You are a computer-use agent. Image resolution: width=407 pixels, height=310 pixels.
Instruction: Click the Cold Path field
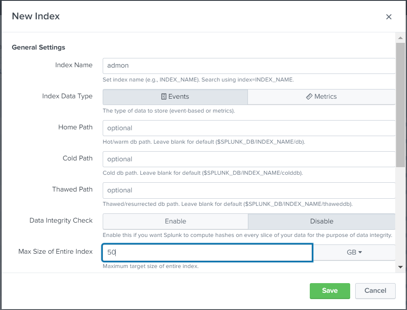pyautogui.click(x=249, y=159)
